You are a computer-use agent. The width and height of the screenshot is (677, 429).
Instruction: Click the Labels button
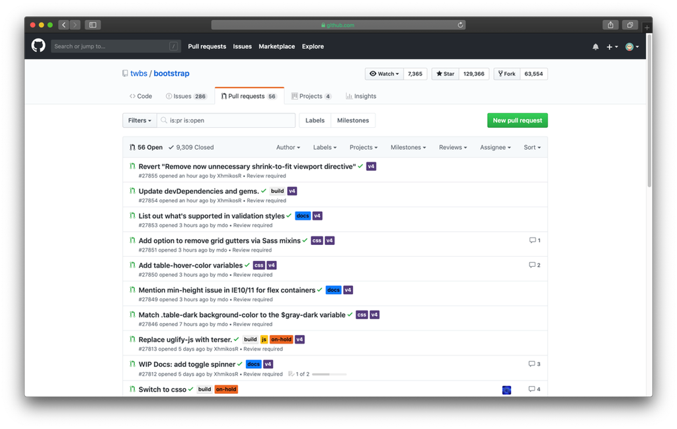tap(315, 120)
